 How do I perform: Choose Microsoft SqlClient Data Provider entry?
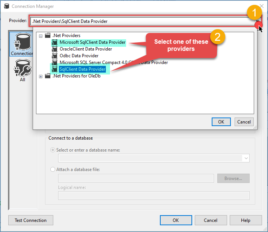coord(92,42)
